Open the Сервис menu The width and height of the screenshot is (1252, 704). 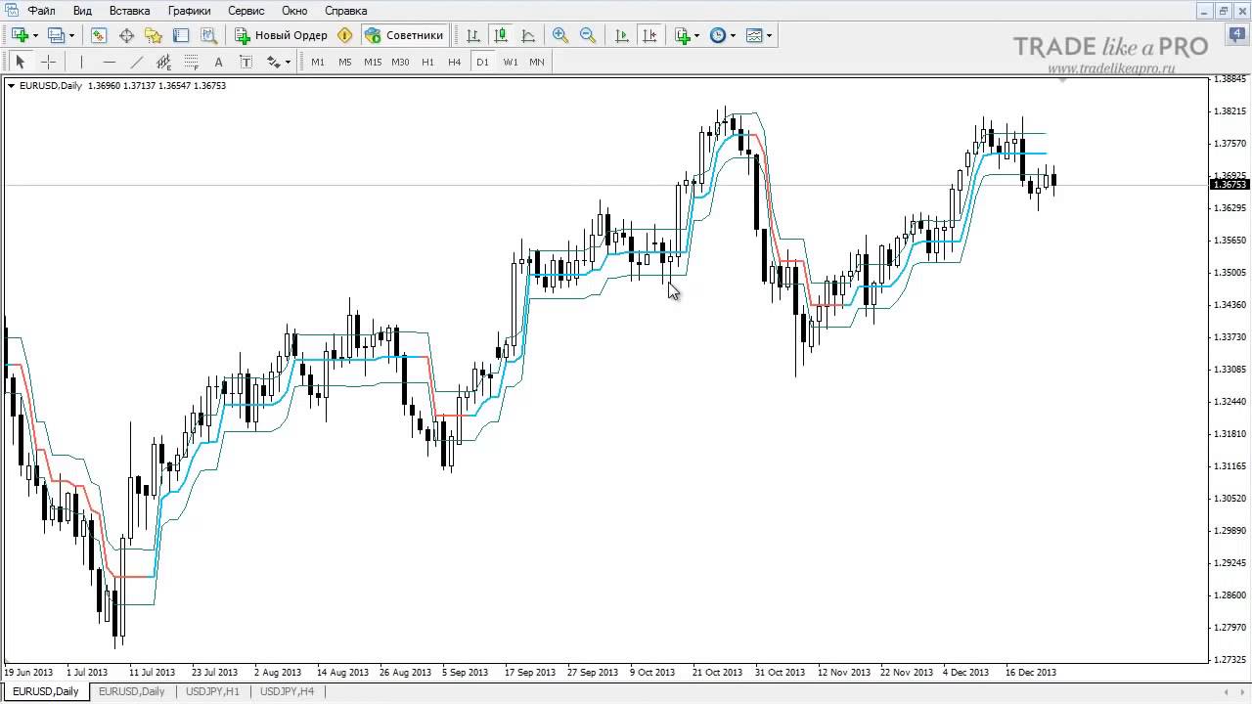(246, 11)
